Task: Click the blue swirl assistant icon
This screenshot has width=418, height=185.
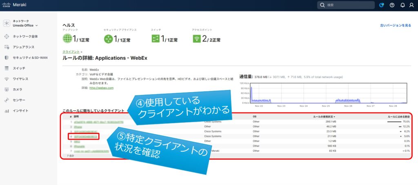Action: [382, 5]
